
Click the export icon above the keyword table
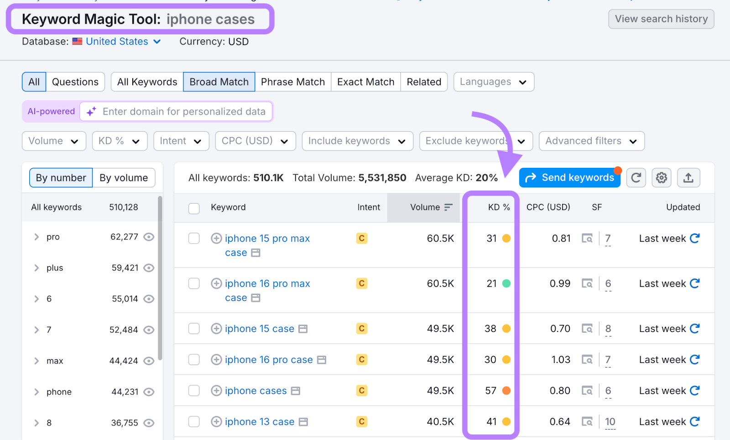point(688,178)
